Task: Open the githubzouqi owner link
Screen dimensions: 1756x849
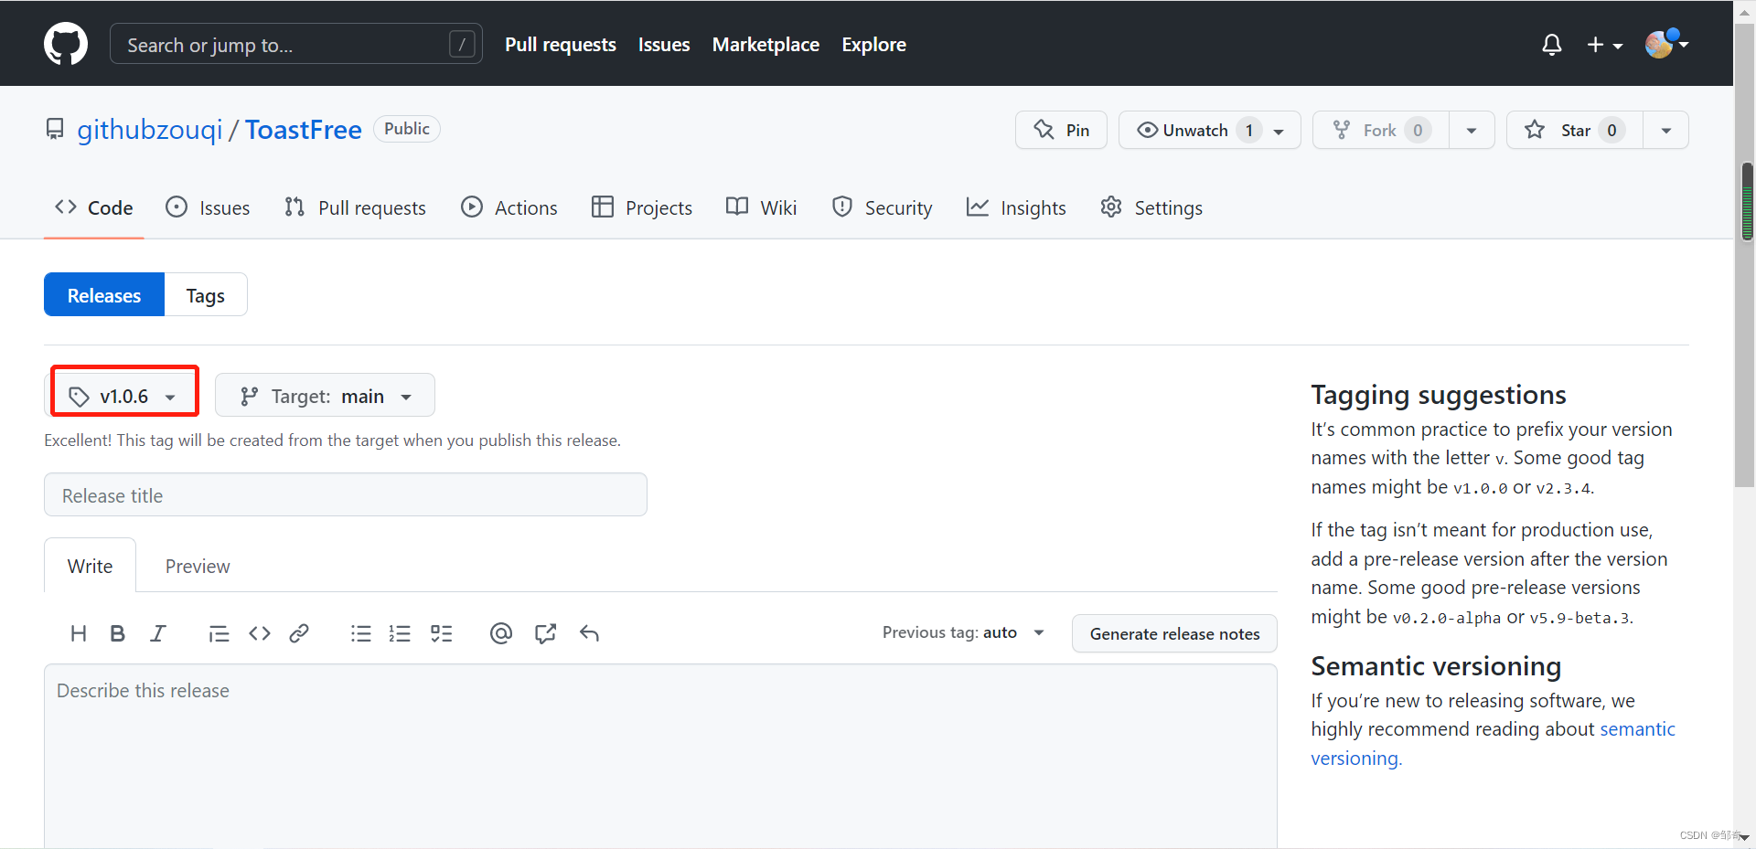Action: [150, 130]
